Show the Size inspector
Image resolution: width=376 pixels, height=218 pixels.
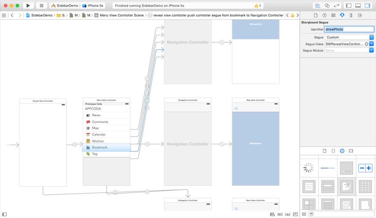pos(351,15)
